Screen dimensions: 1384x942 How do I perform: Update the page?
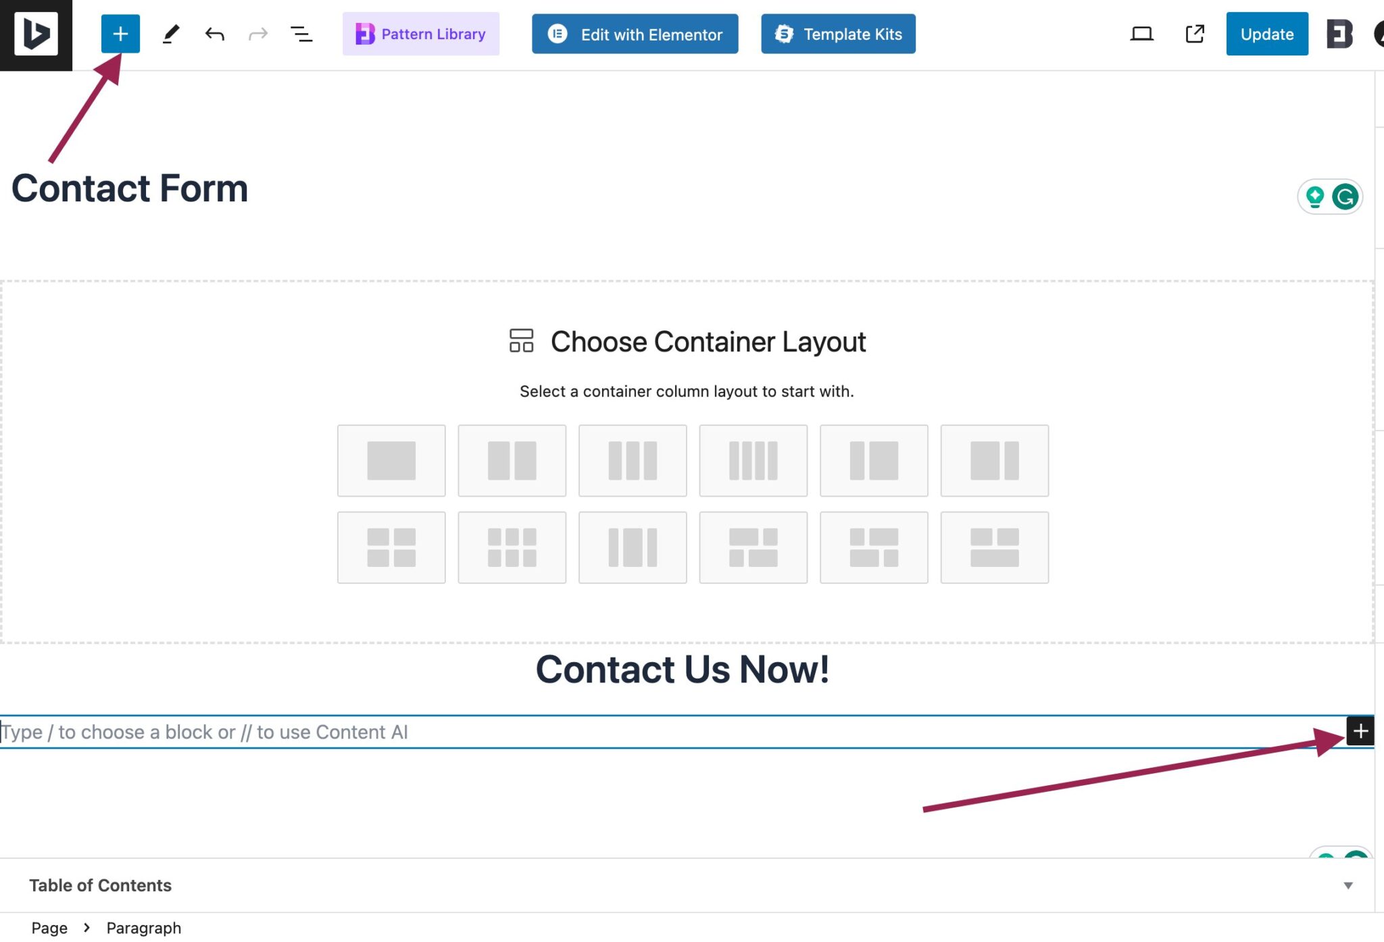tap(1266, 34)
